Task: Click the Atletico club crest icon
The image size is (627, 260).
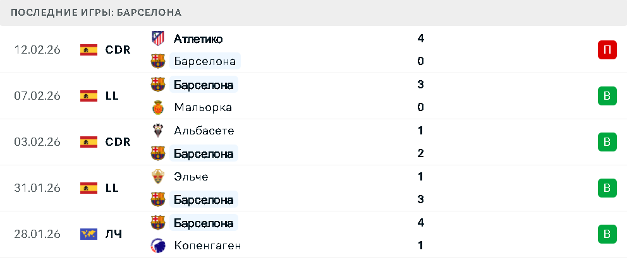Action: click(157, 38)
